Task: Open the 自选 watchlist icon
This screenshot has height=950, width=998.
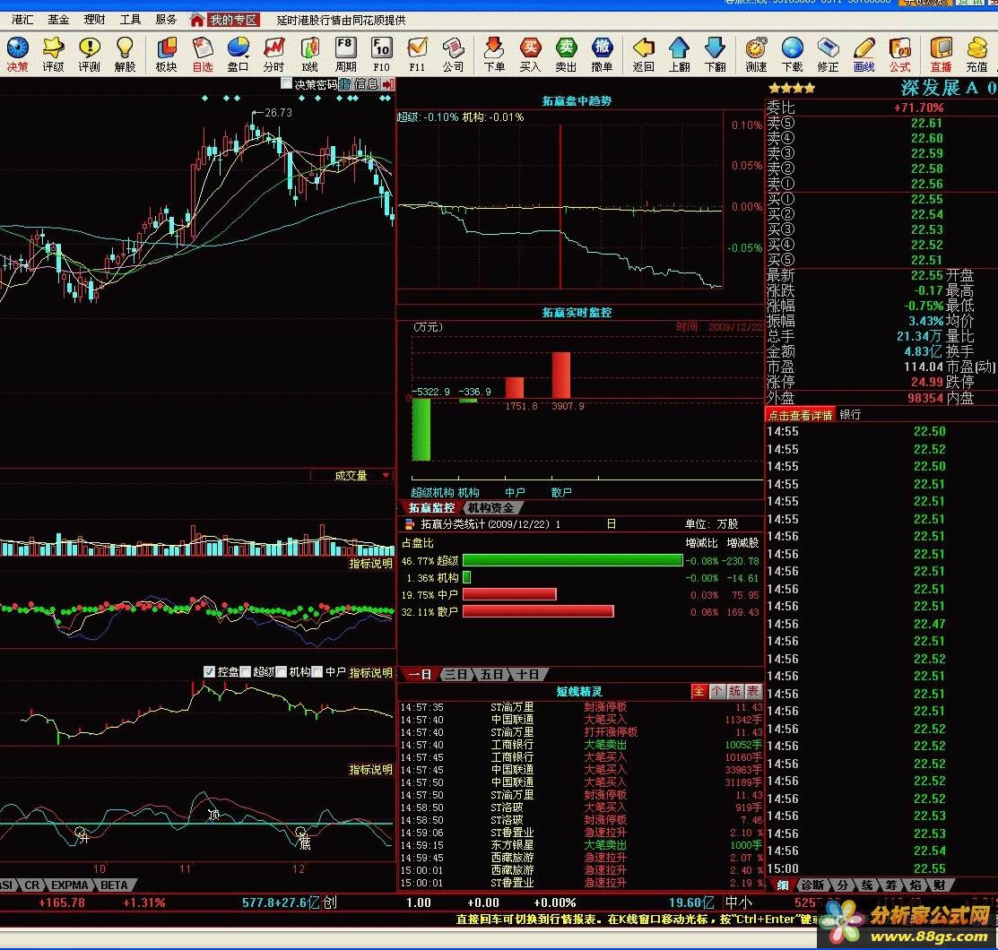Action: [x=203, y=54]
